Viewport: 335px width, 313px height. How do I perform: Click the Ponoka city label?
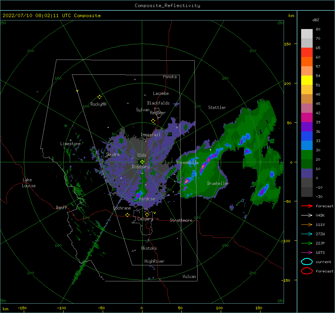pyautogui.click(x=170, y=77)
